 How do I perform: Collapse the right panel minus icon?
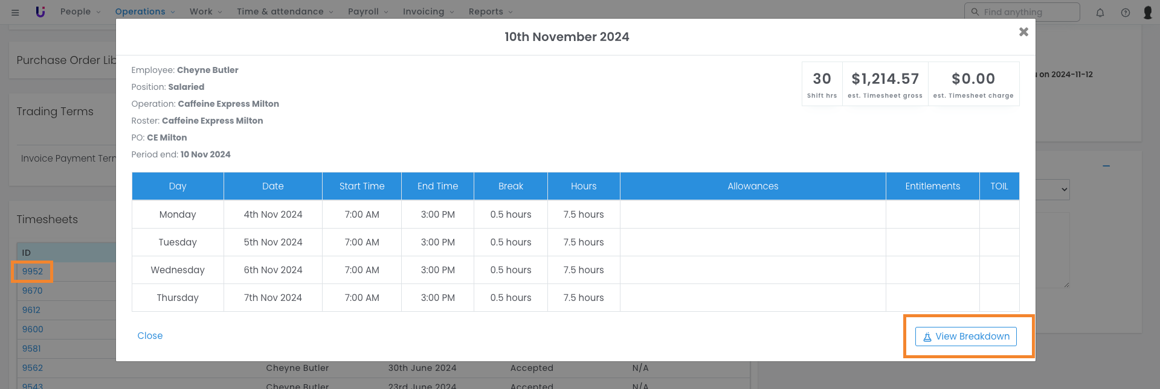click(x=1106, y=166)
